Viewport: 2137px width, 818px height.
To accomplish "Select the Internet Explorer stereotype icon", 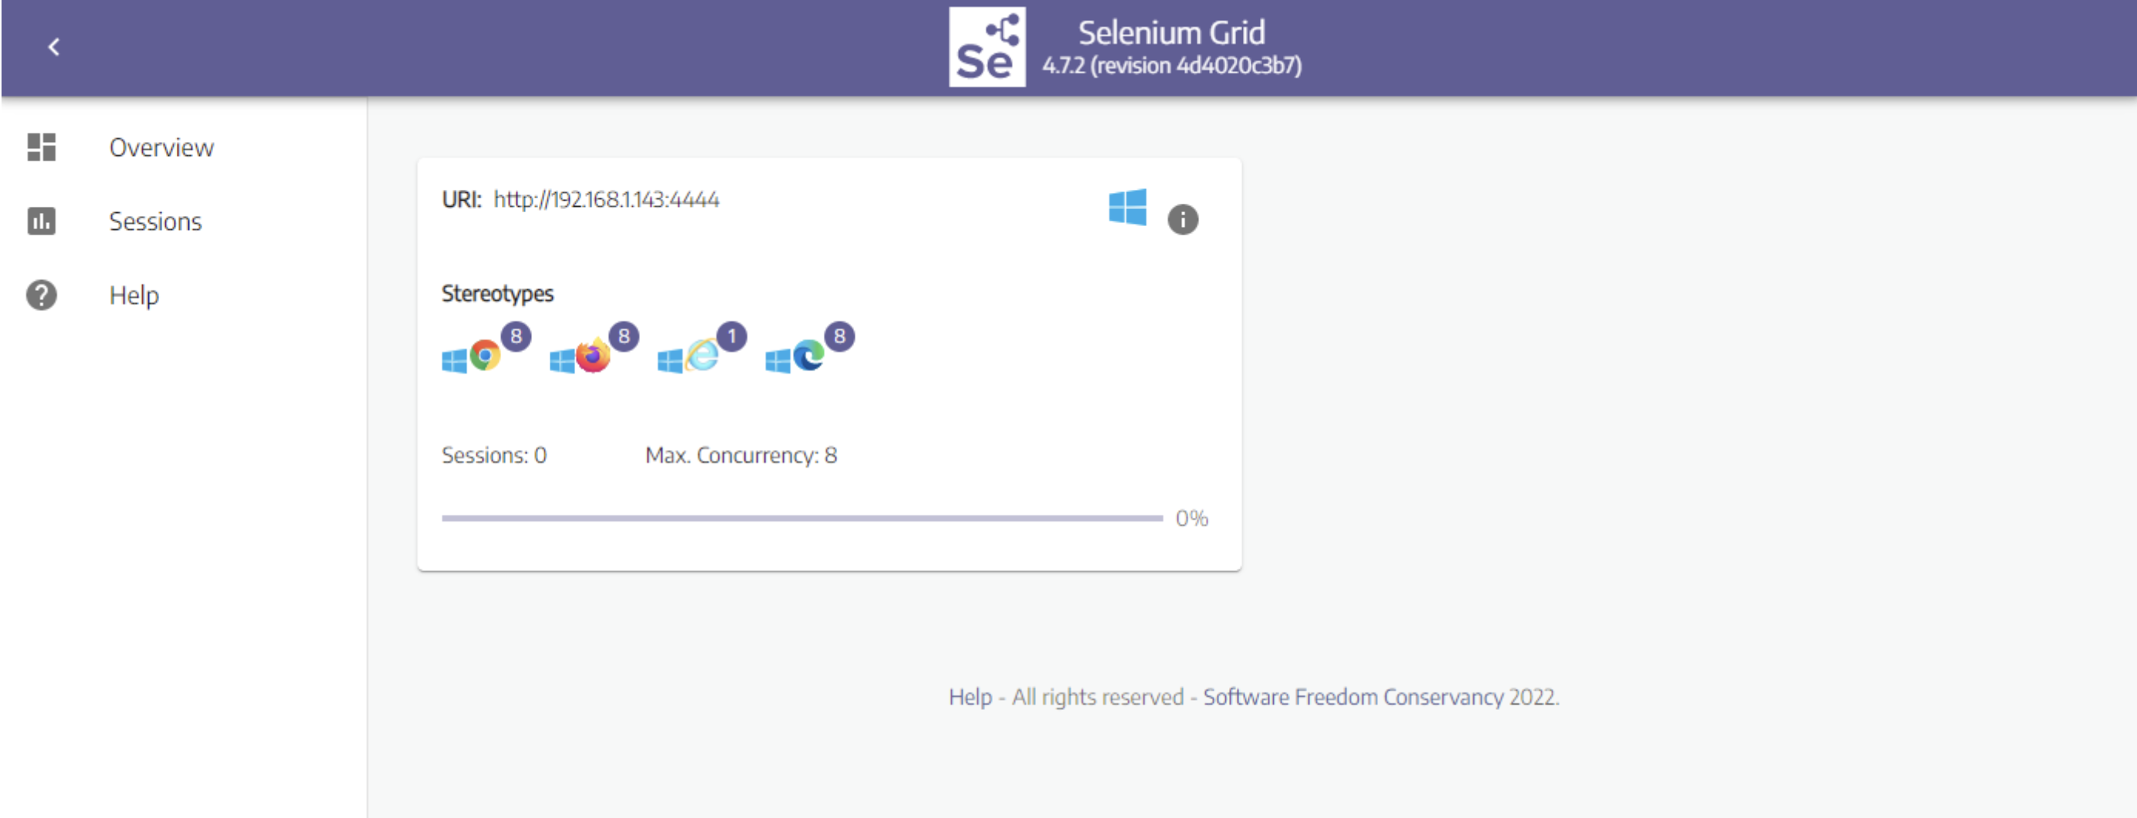I will point(702,356).
